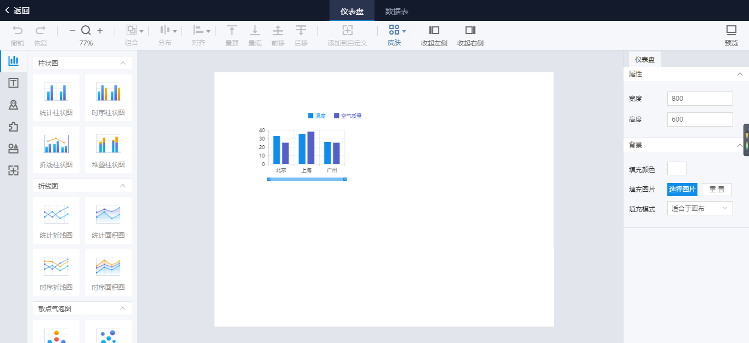Viewport: 749px width, 343px height.
Task: Select the shapes sidebar icon
Action: tap(13, 148)
